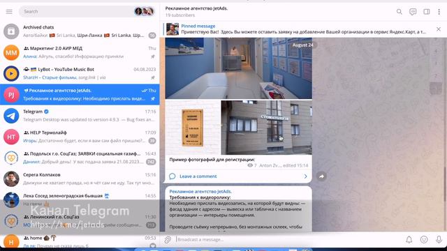Click the MM avatar of Маркетинг chat
Viewport: 447px width, 251px height.
click(x=11, y=53)
